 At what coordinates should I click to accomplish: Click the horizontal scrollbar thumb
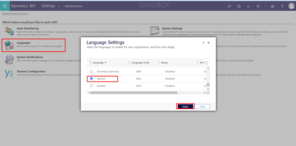click(x=134, y=93)
